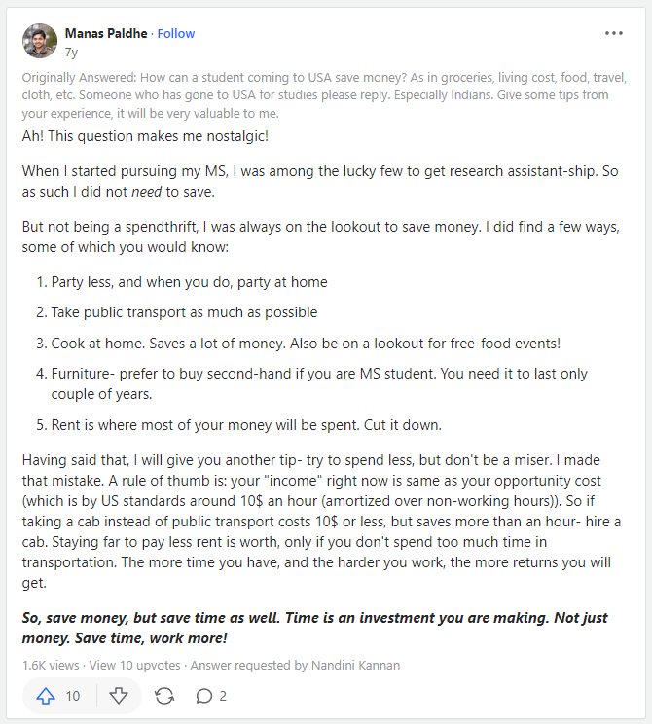The width and height of the screenshot is (652, 724).
Task: Click the 7y answer timestamp
Action: [71, 53]
